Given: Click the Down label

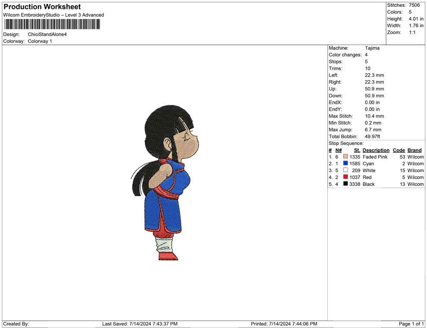Looking at the screenshot, I should click(x=336, y=96).
